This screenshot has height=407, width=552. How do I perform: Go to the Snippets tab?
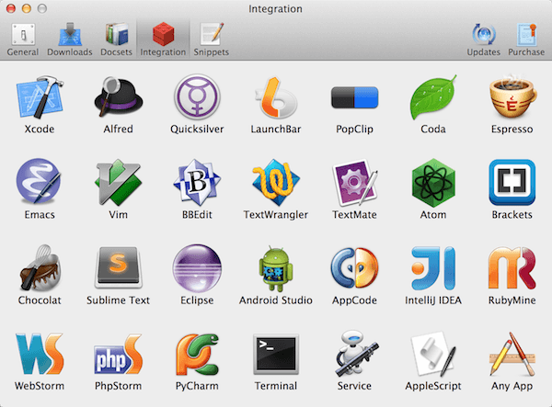(x=212, y=39)
